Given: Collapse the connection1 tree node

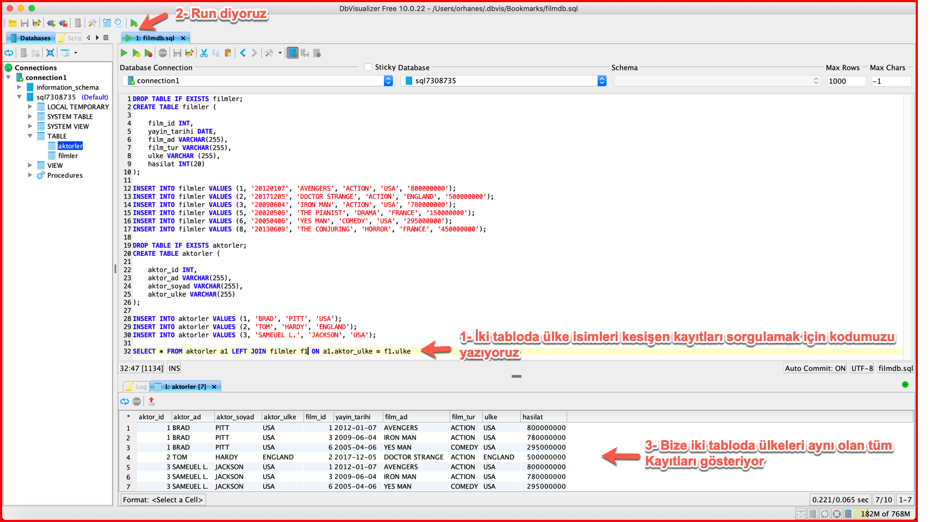Looking at the screenshot, I should point(9,78).
